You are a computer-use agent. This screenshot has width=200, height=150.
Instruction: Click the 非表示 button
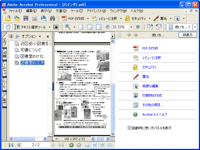pyautogui.click(x=187, y=35)
